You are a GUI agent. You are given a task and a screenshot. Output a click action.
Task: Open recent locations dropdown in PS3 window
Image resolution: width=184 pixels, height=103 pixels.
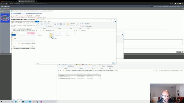click(41, 30)
